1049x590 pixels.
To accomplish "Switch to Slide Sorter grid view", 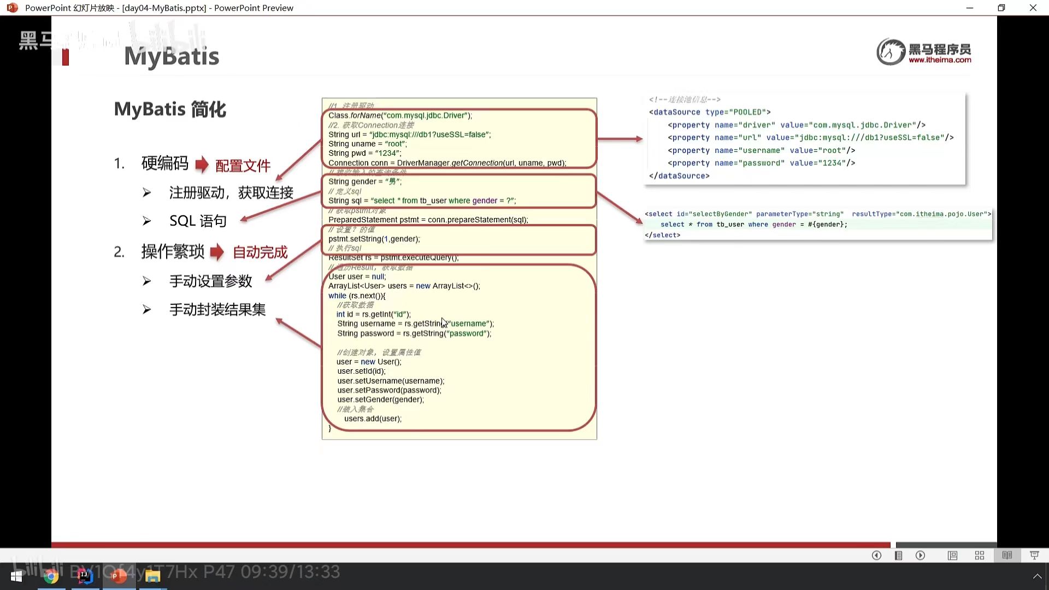I will pos(980,556).
